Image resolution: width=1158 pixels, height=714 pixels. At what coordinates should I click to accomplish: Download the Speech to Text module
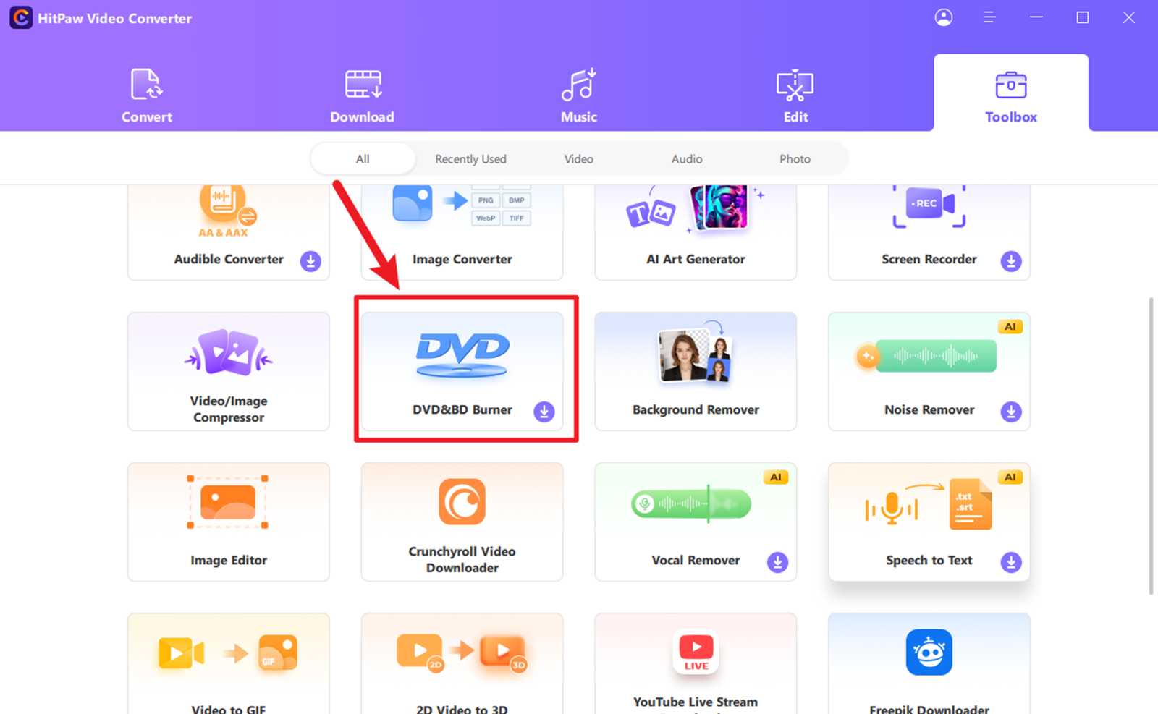point(1011,562)
